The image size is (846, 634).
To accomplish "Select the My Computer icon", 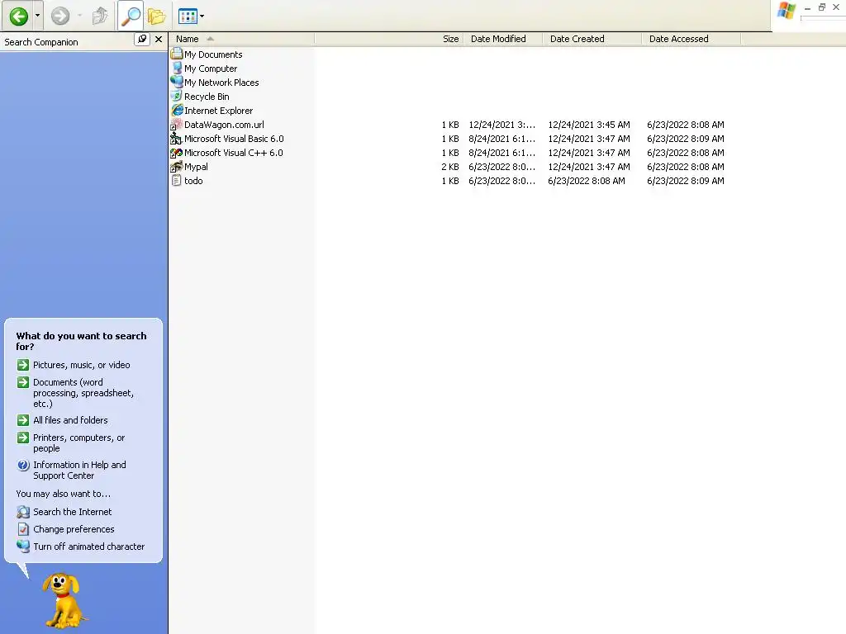I will tap(177, 68).
